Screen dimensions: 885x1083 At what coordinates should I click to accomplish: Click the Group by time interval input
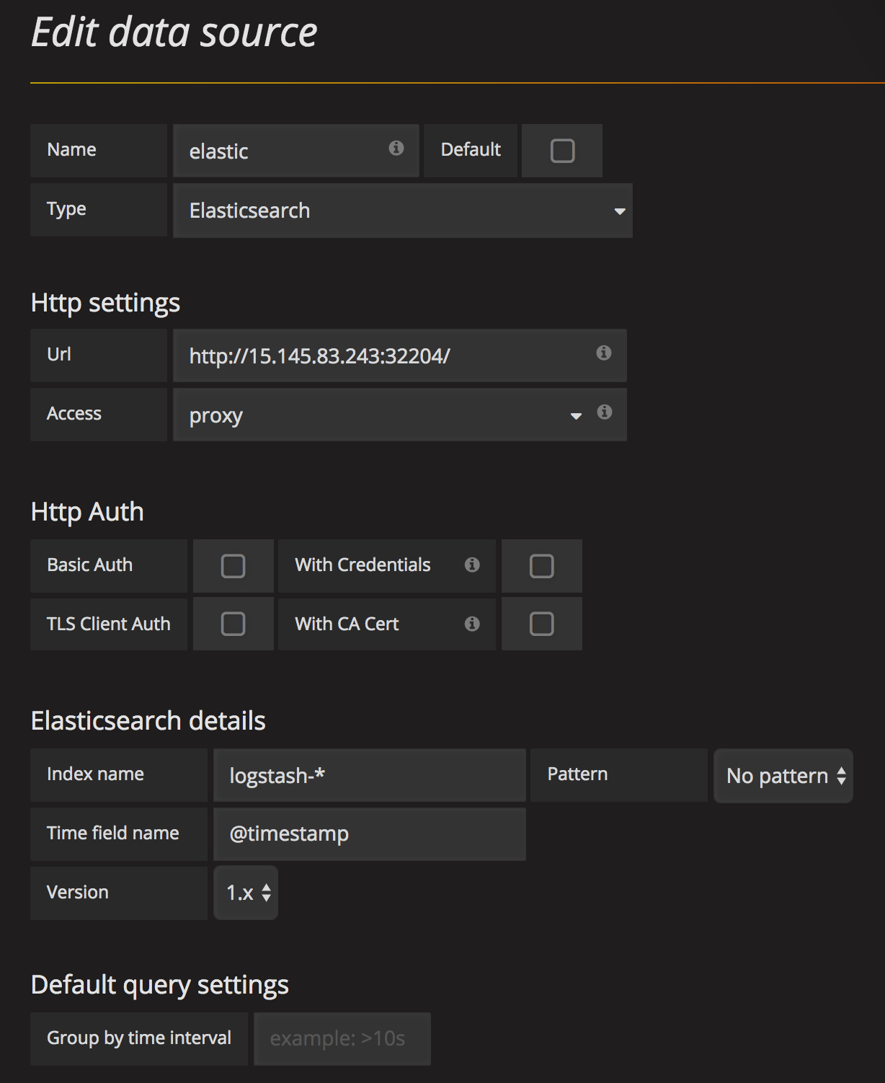click(342, 1039)
